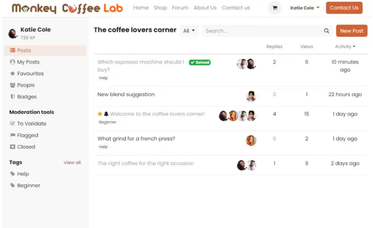Select the Help tag filter

point(19,174)
